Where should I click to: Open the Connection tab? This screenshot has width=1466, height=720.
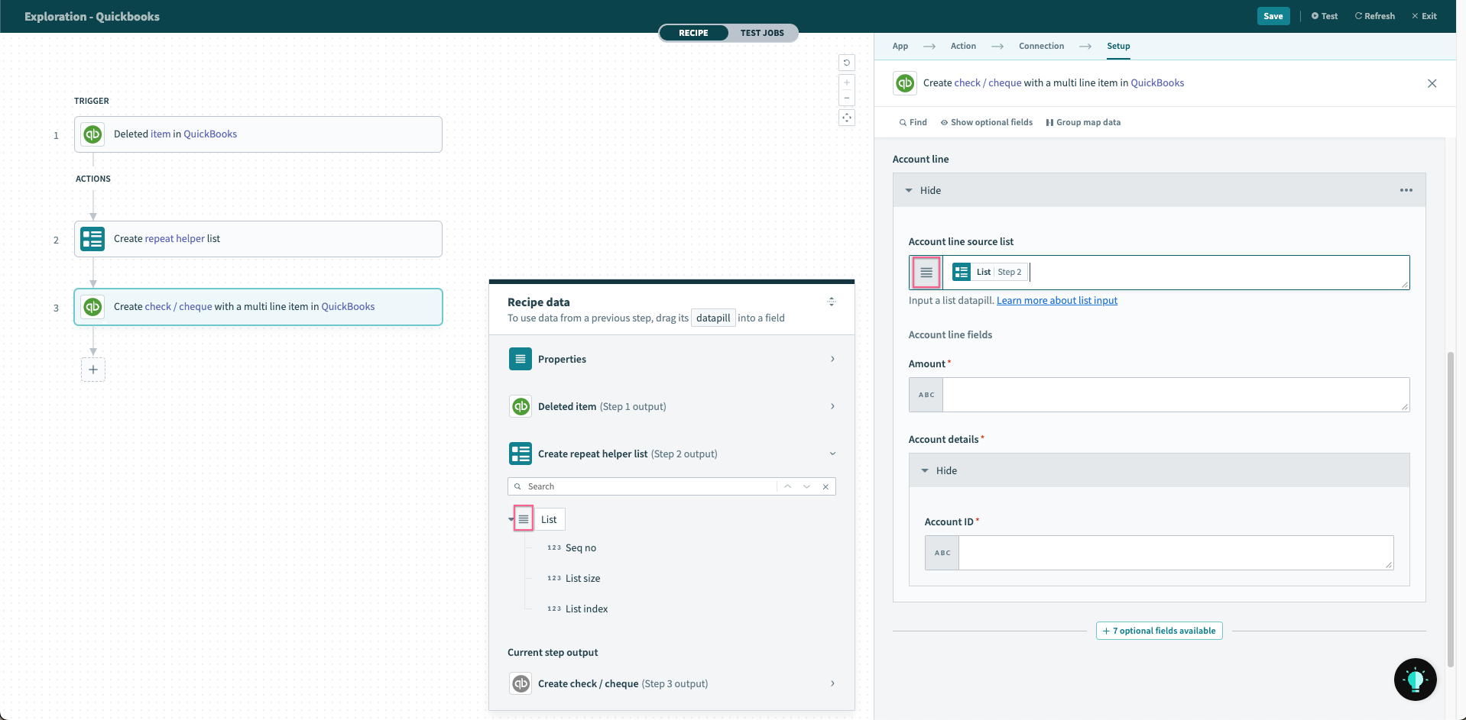click(x=1041, y=46)
